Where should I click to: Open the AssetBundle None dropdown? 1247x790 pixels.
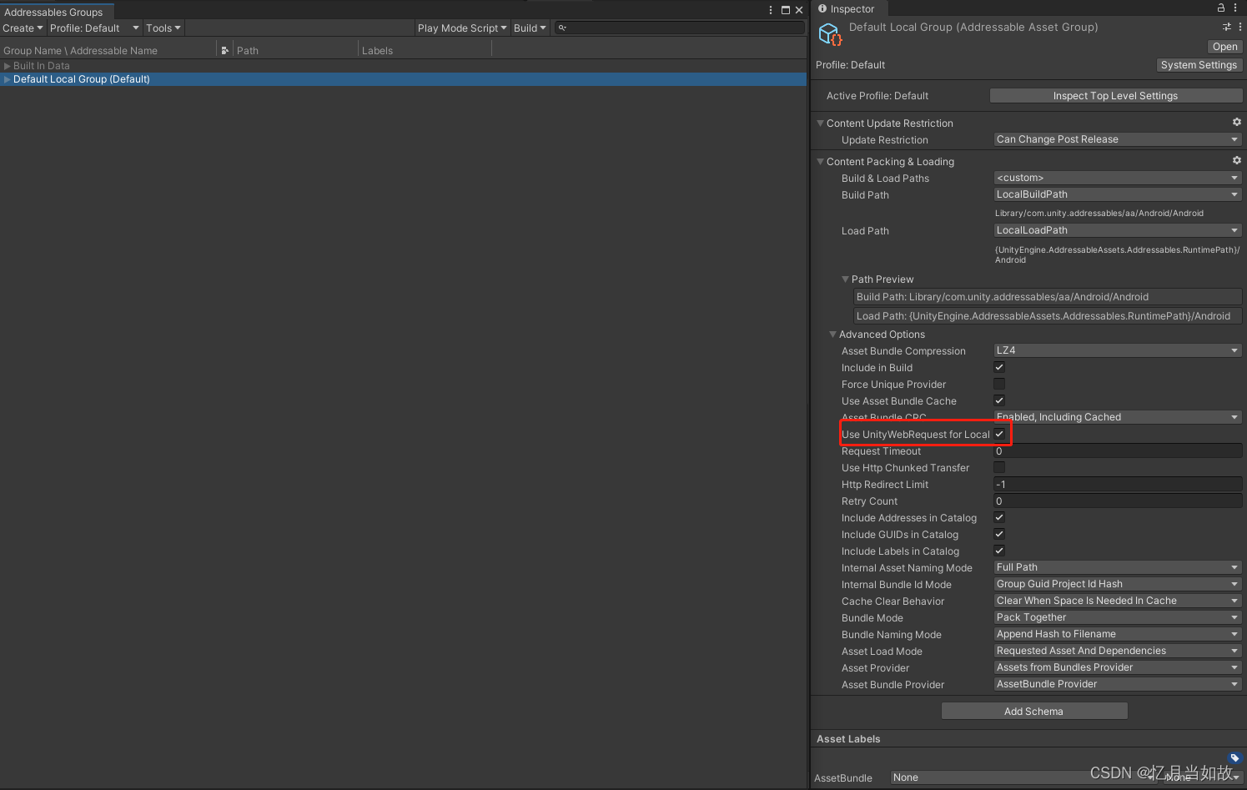pyautogui.click(x=1022, y=777)
